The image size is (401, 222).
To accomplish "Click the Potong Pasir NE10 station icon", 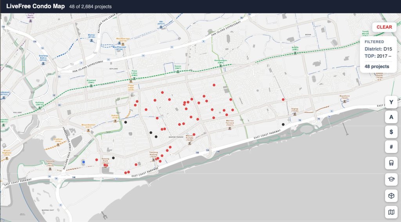I will [31, 21].
